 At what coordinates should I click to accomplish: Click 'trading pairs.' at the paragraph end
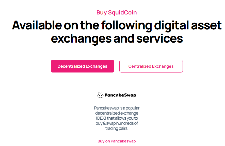click(117, 128)
